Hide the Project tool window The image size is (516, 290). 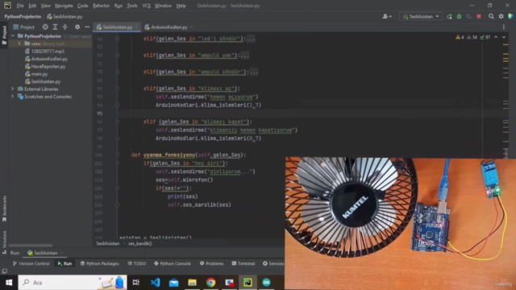coord(87,27)
